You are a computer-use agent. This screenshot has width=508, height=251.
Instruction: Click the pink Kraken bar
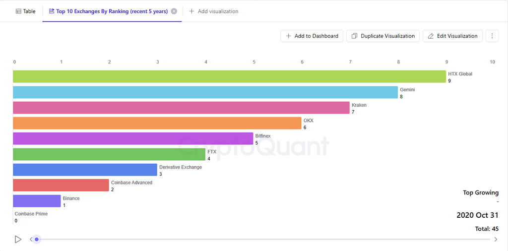[181, 108]
